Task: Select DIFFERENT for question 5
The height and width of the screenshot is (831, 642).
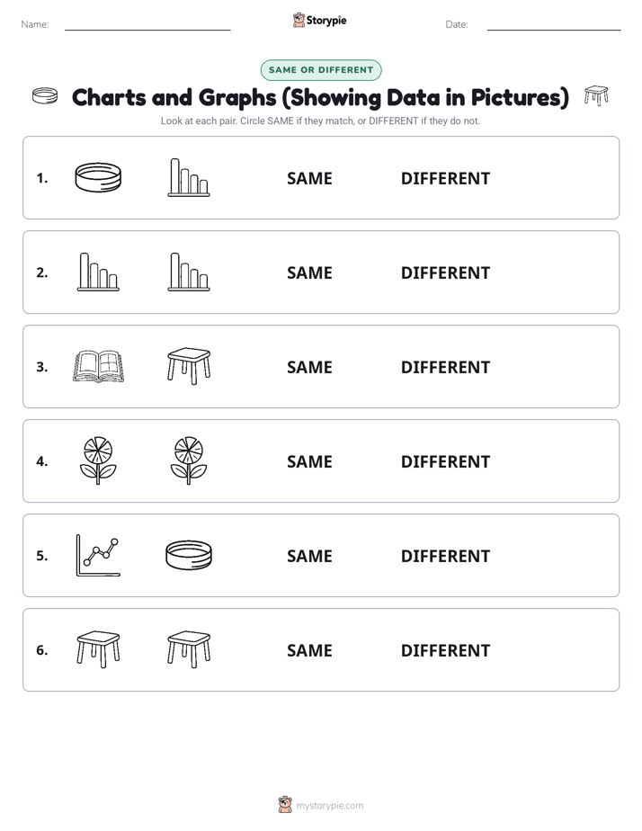Action: click(445, 556)
